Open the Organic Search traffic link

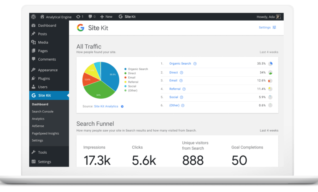pos(180,64)
